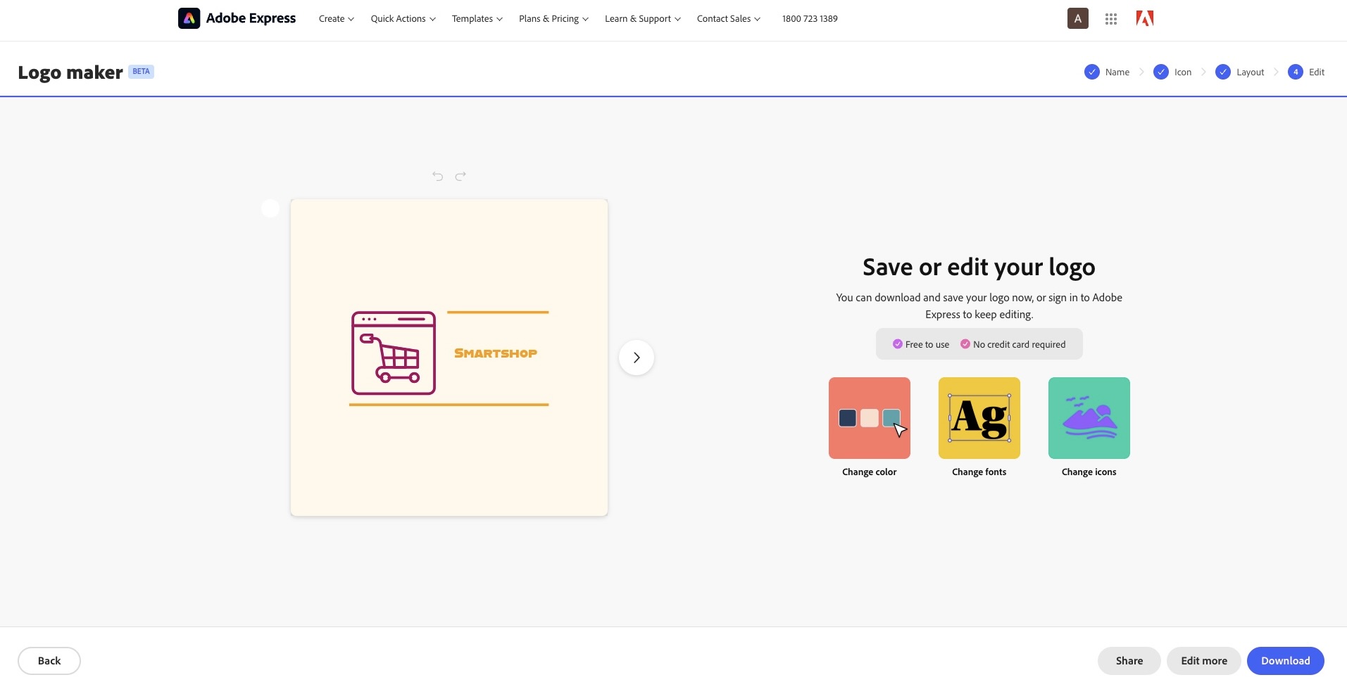Expand the Create dropdown
The width and height of the screenshot is (1347, 694).
pyautogui.click(x=336, y=18)
